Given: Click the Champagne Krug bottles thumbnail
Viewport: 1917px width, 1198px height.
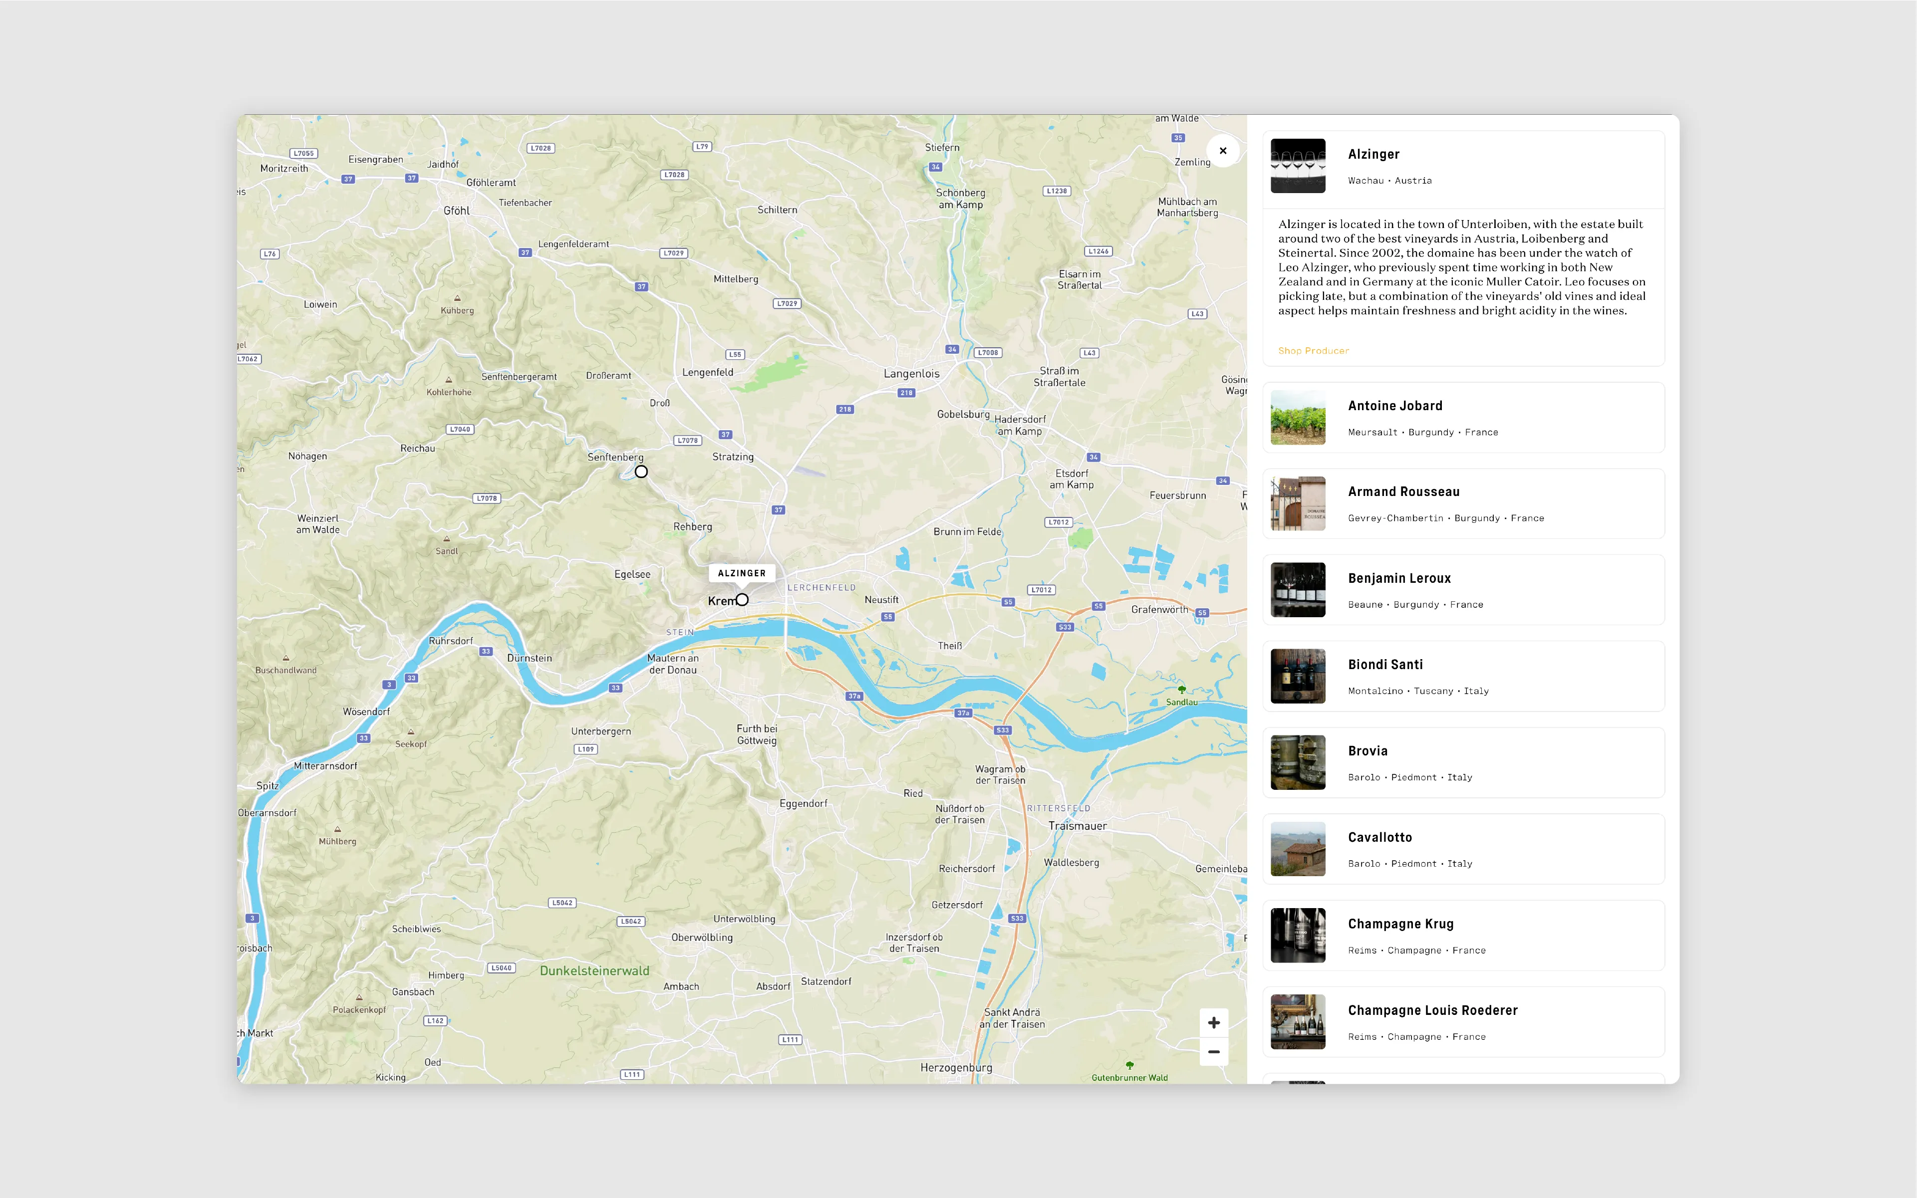Looking at the screenshot, I should click(1297, 936).
